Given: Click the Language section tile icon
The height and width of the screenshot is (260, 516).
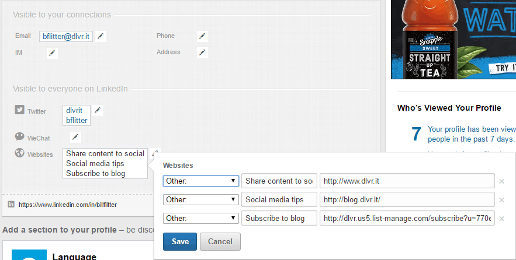Looking at the screenshot, I should 29,255.
